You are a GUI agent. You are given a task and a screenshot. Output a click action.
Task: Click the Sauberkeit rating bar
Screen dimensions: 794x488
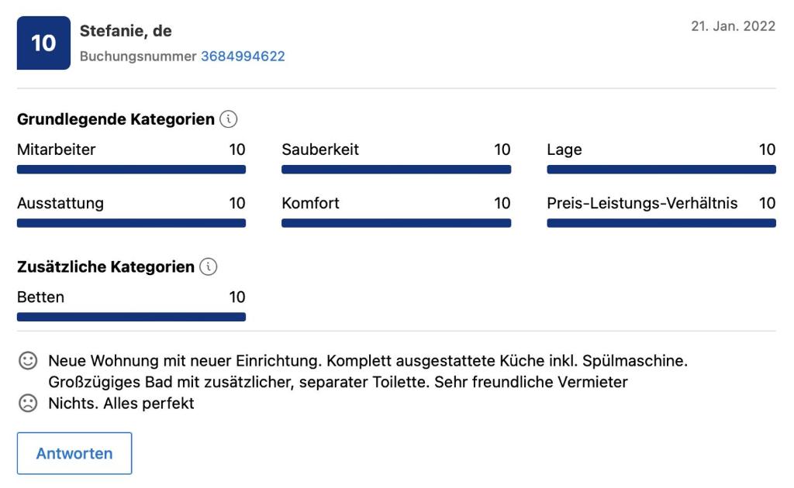[x=396, y=170]
